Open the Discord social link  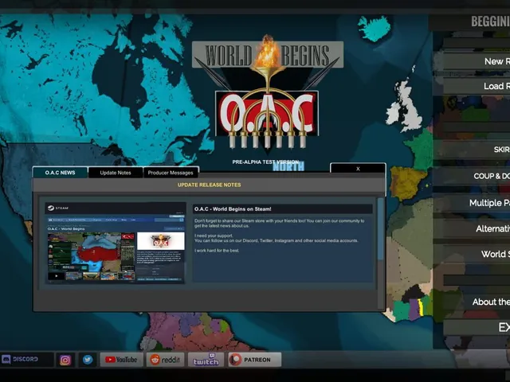click(26, 359)
